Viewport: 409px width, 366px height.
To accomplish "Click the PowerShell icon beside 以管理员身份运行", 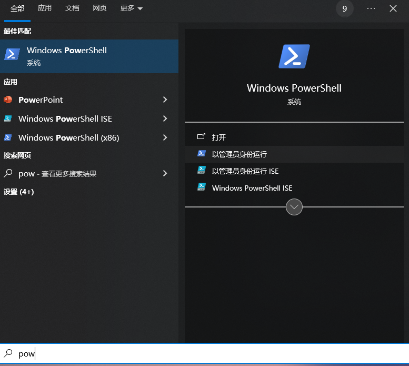I will tap(202, 153).
